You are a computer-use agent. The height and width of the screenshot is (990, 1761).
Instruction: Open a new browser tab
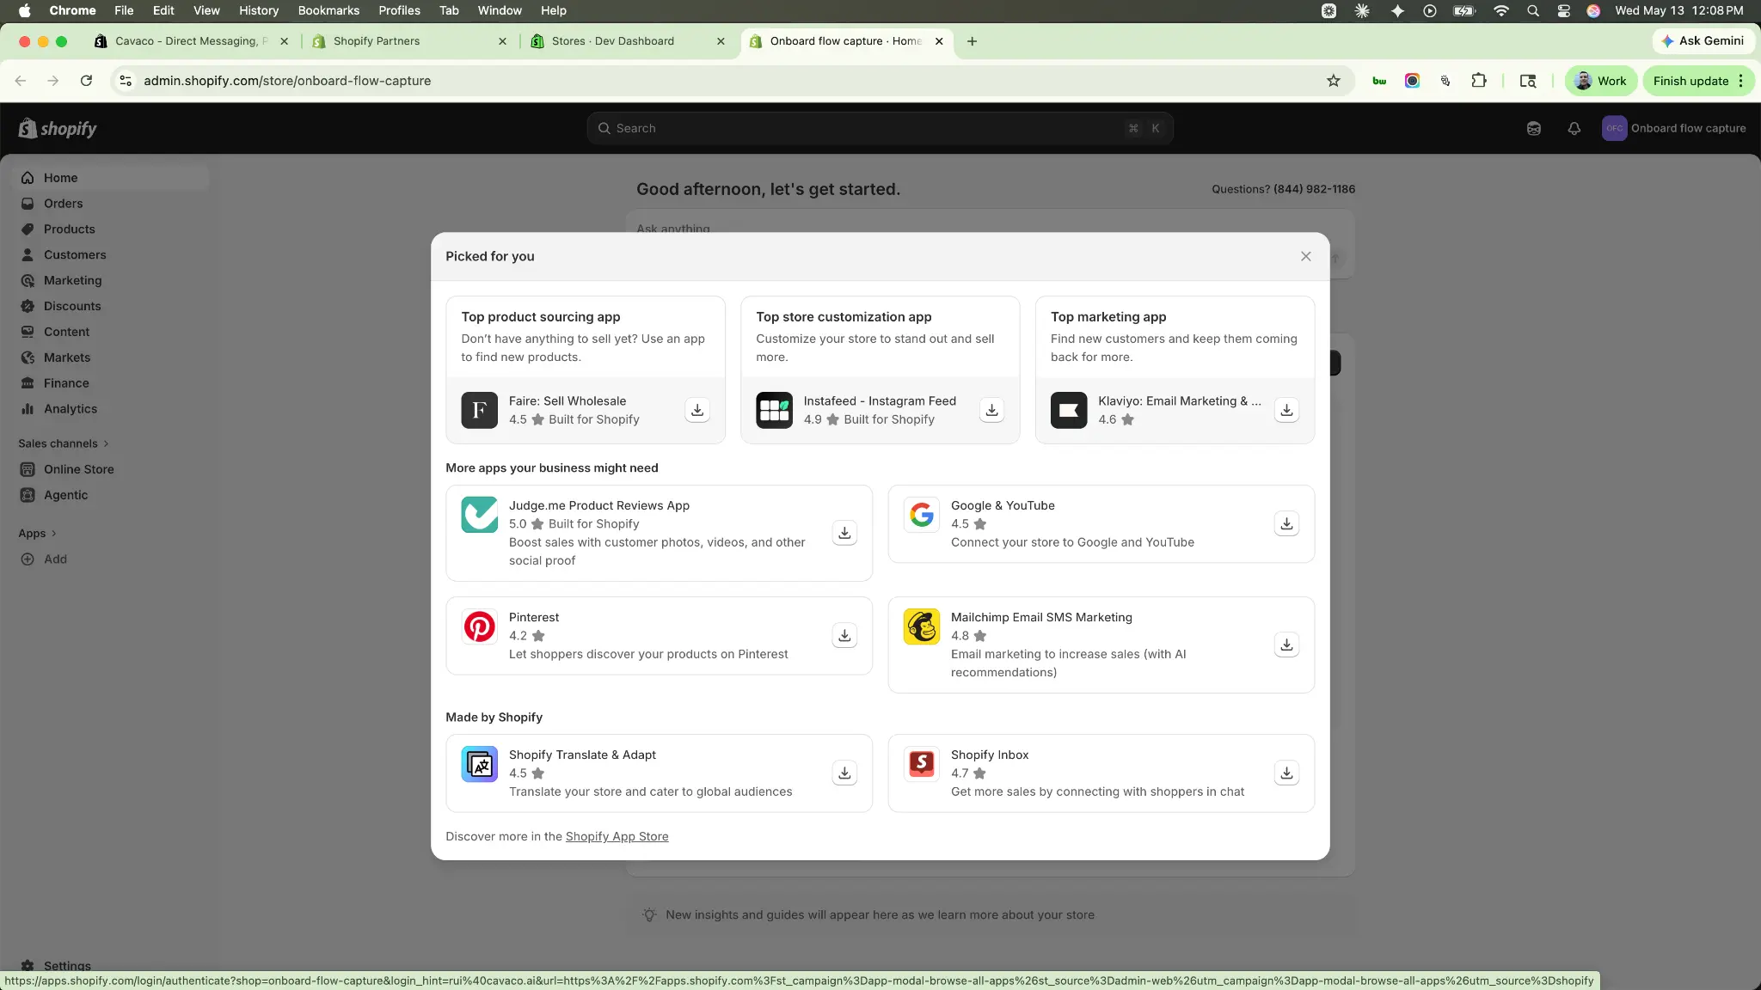(x=972, y=41)
